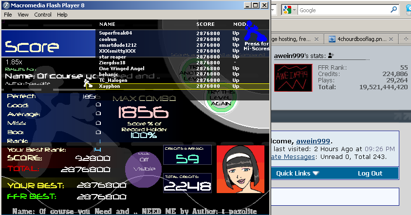This screenshot has height=215, width=411.
Task: Click the magnifier search icon in search box
Action: point(393,10)
